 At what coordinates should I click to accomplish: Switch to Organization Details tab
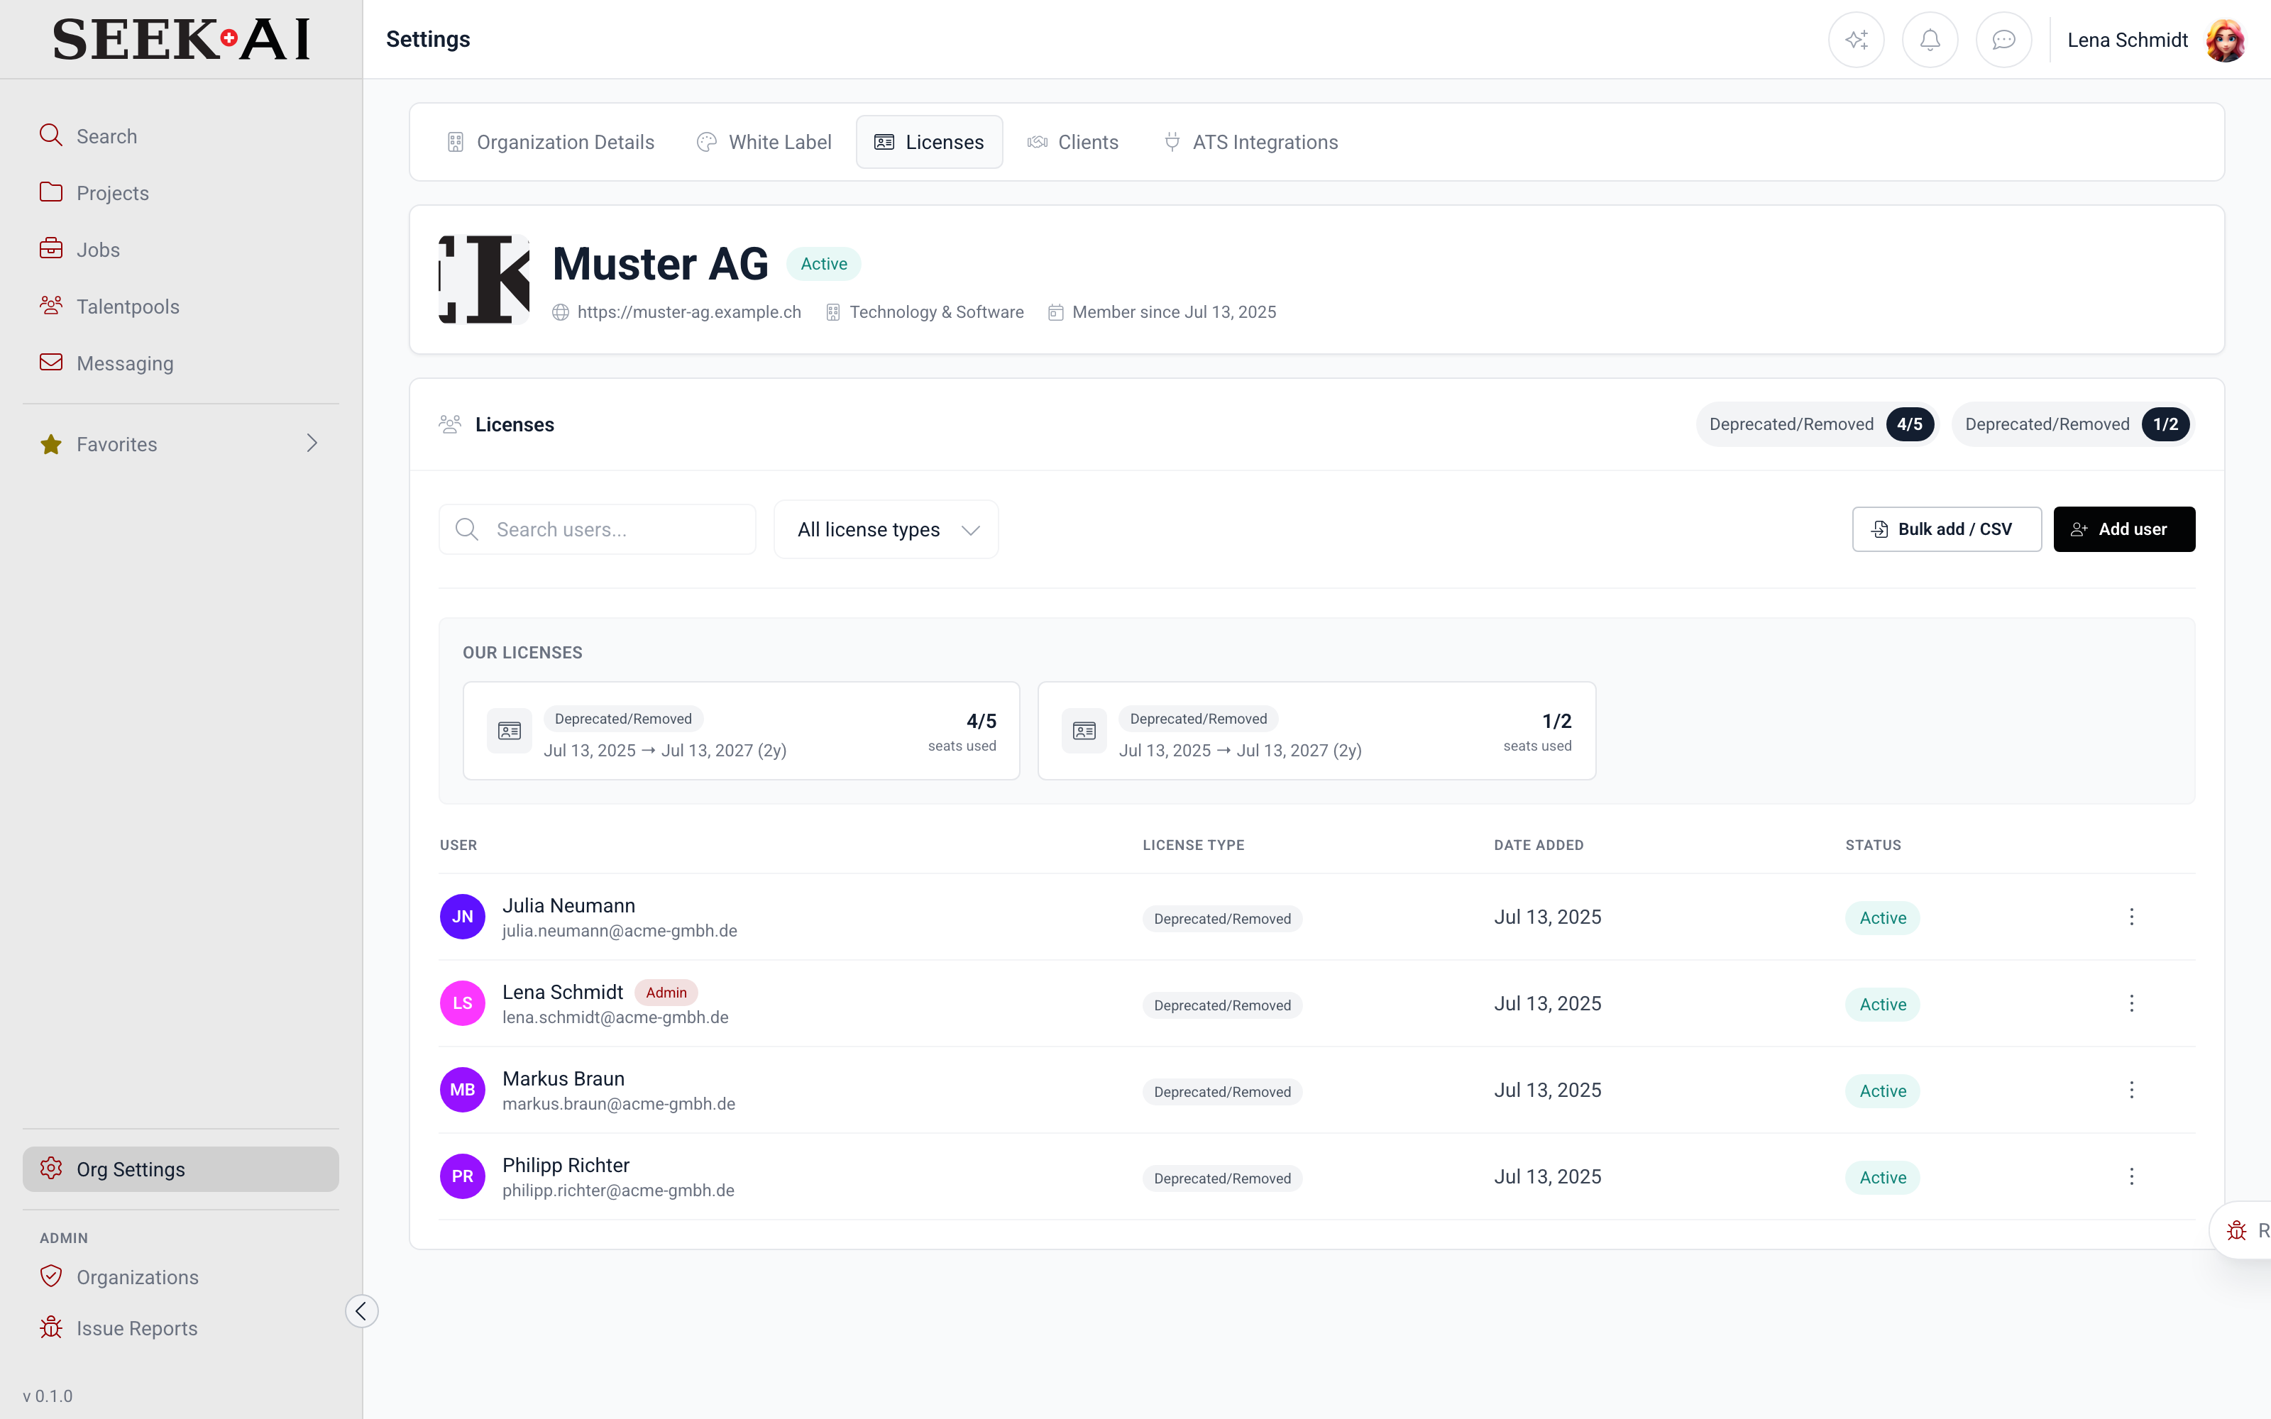[551, 142]
